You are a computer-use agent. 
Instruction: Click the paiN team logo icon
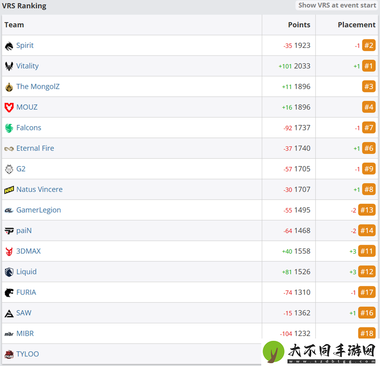tap(9, 231)
